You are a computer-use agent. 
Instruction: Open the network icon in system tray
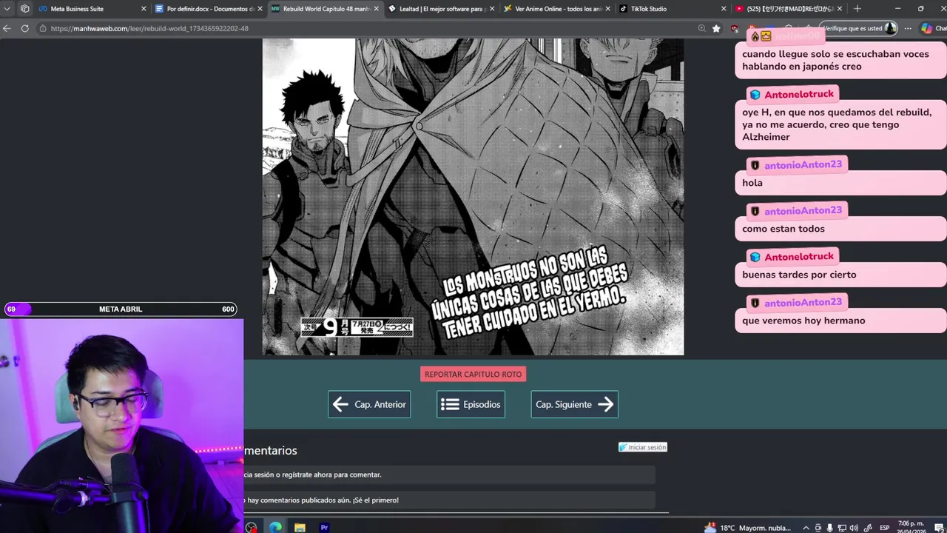point(842,528)
